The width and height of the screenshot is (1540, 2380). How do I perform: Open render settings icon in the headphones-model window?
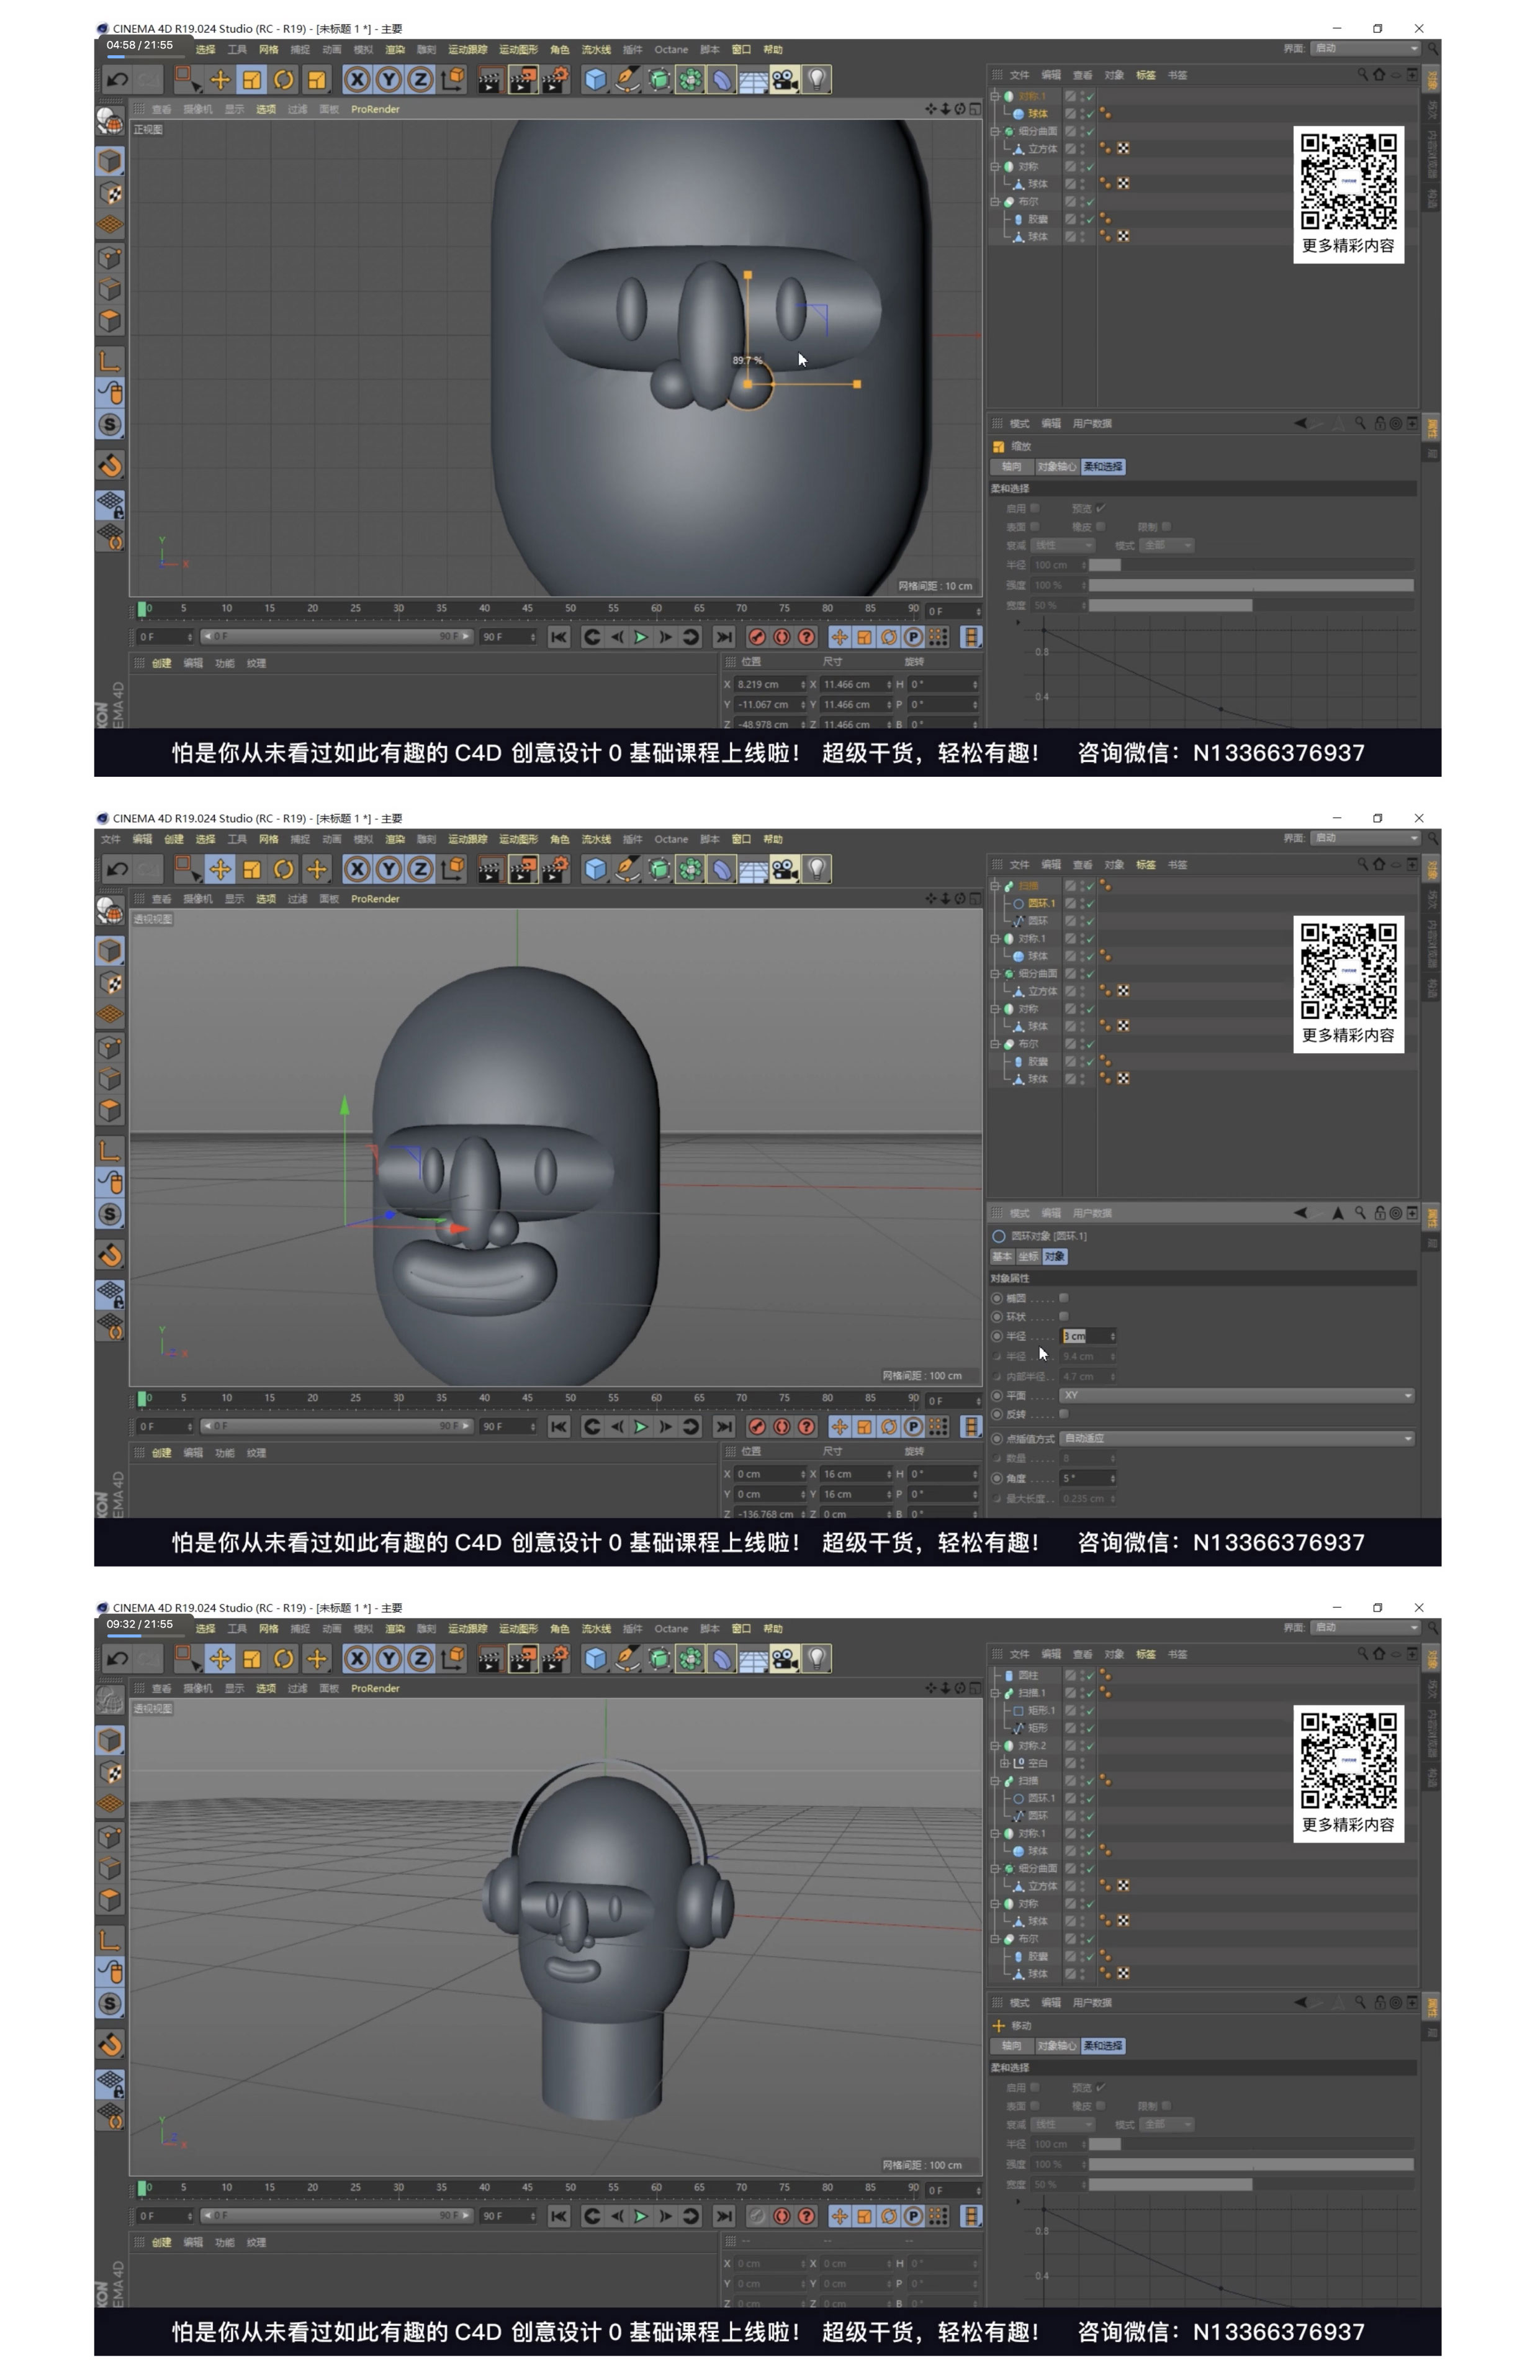[555, 1659]
